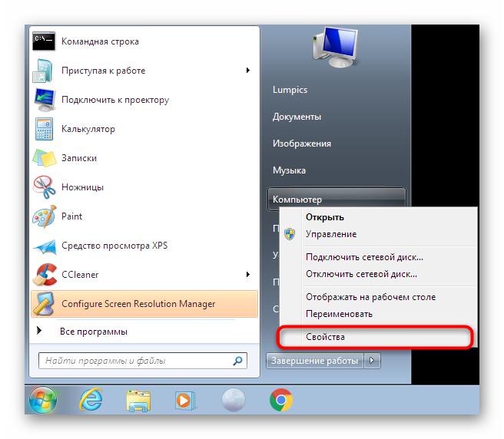Screen dimensions: 504x439
Task: Open shutdown options arrow button
Action: pyautogui.click(x=372, y=361)
